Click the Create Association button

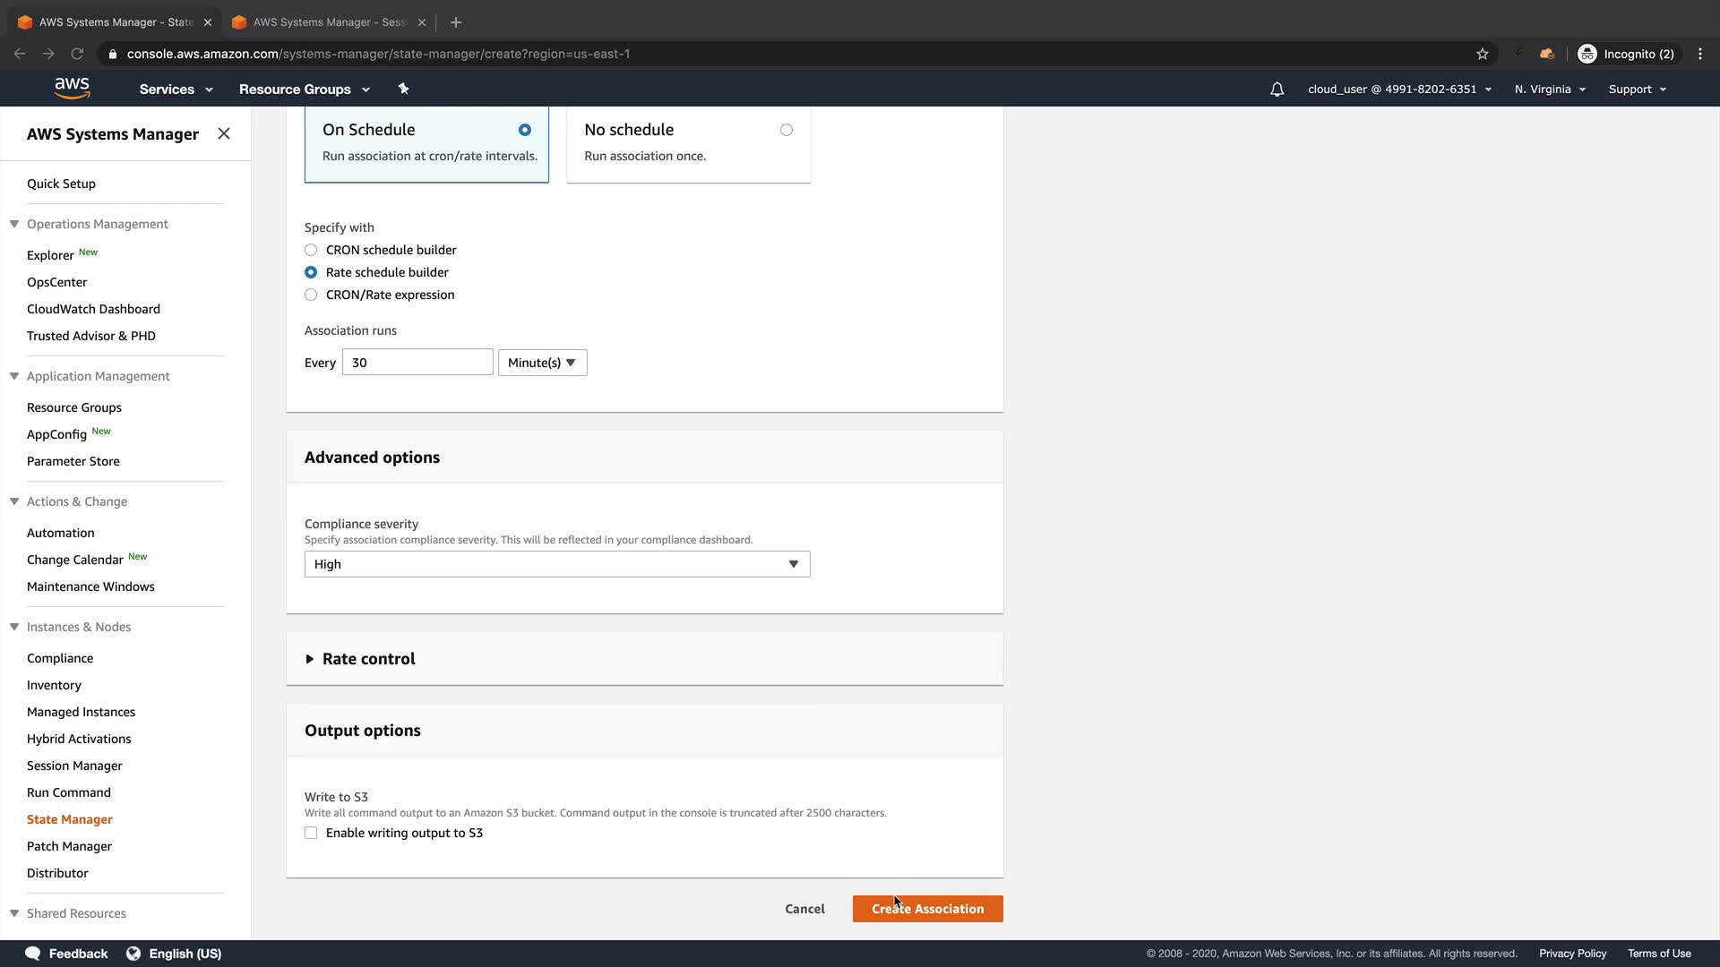(x=927, y=909)
